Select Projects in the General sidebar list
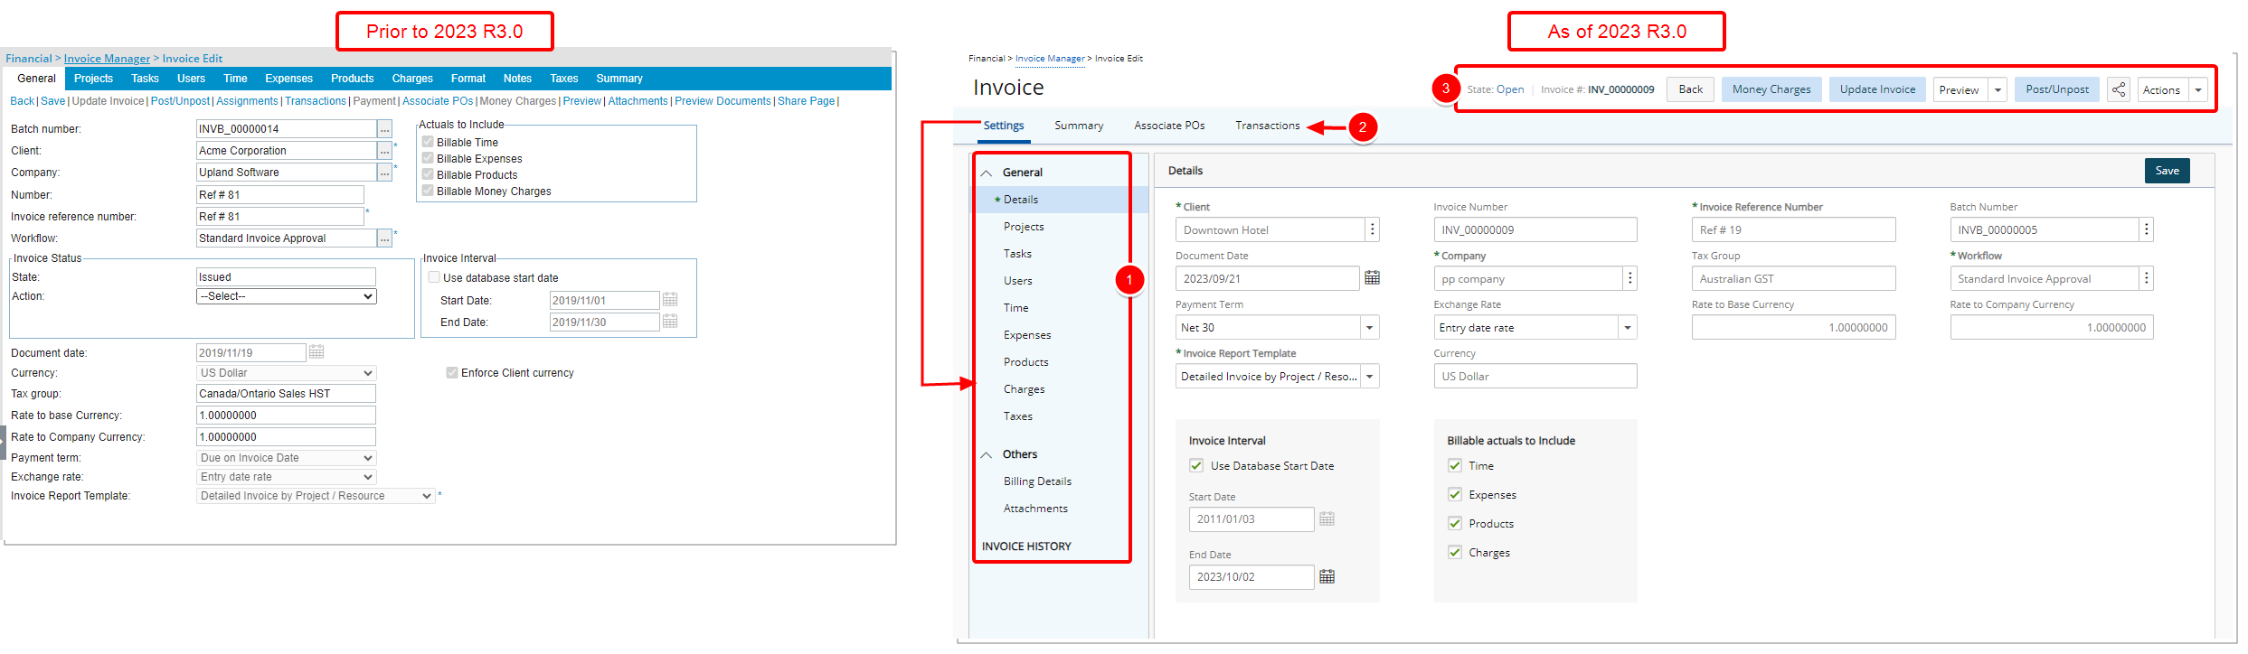 point(1024,227)
